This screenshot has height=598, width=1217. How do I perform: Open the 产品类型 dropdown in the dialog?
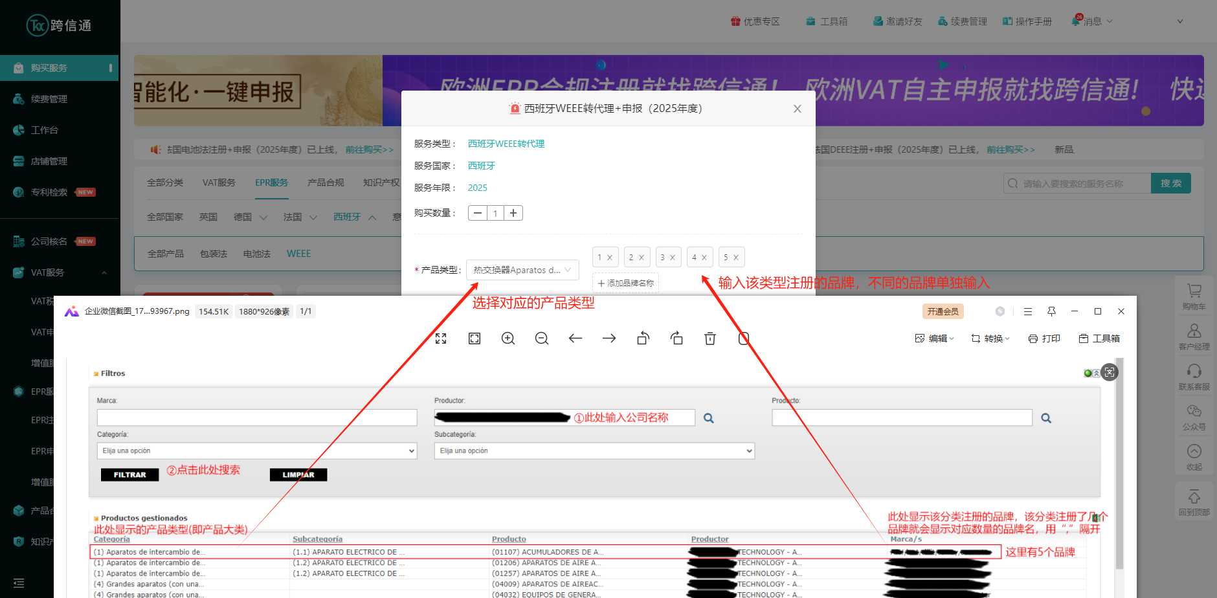[x=522, y=270]
